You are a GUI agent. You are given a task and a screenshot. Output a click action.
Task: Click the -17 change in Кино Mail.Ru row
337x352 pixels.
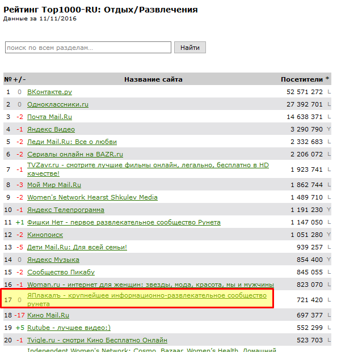coord(19,315)
